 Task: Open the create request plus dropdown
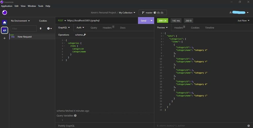49,28
